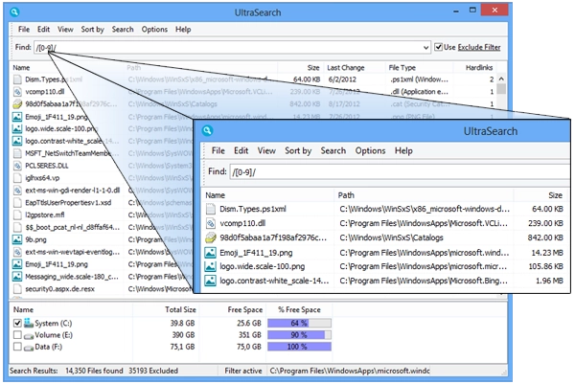This screenshot has height=384, width=575.
Task: Click the vcomp110.dll icon in the magnified callout
Action: [x=211, y=223]
